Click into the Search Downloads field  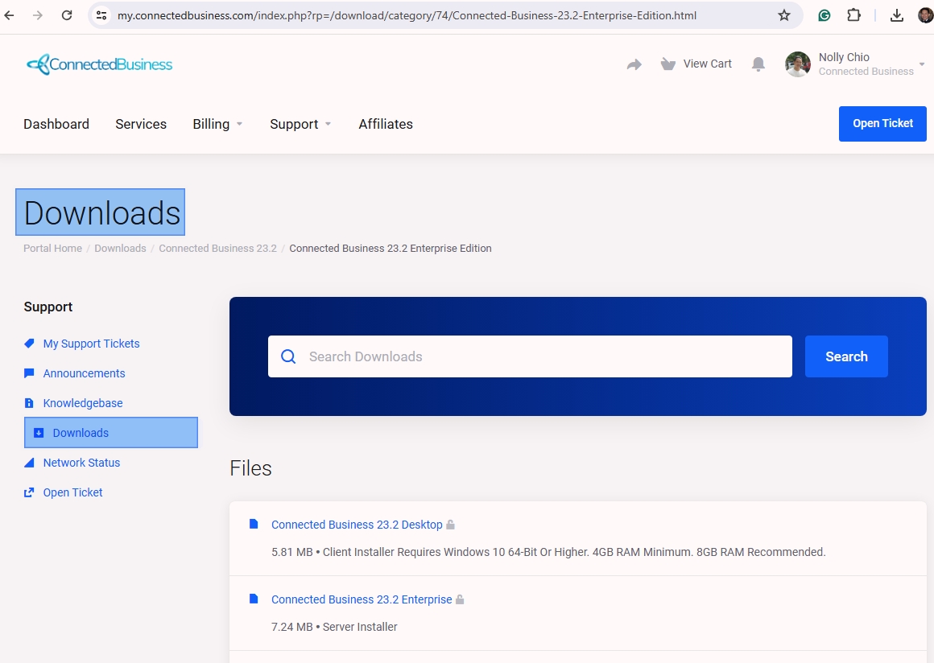(x=530, y=356)
